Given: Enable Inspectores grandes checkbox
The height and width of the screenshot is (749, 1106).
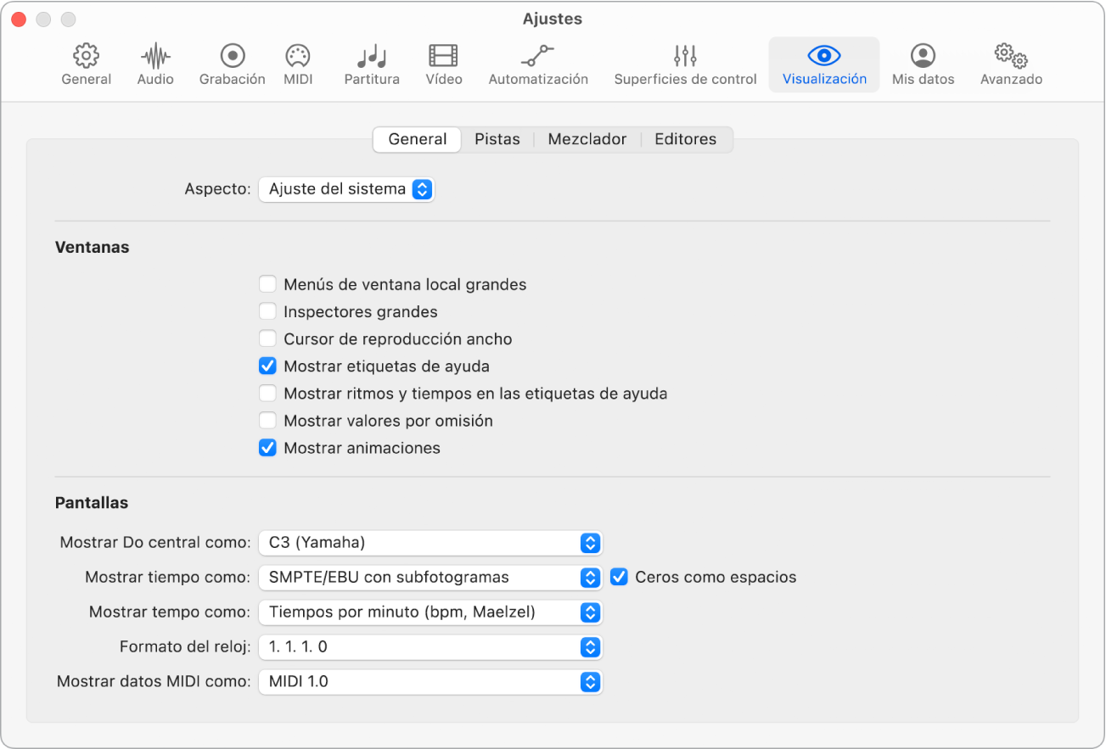Looking at the screenshot, I should click(x=267, y=311).
